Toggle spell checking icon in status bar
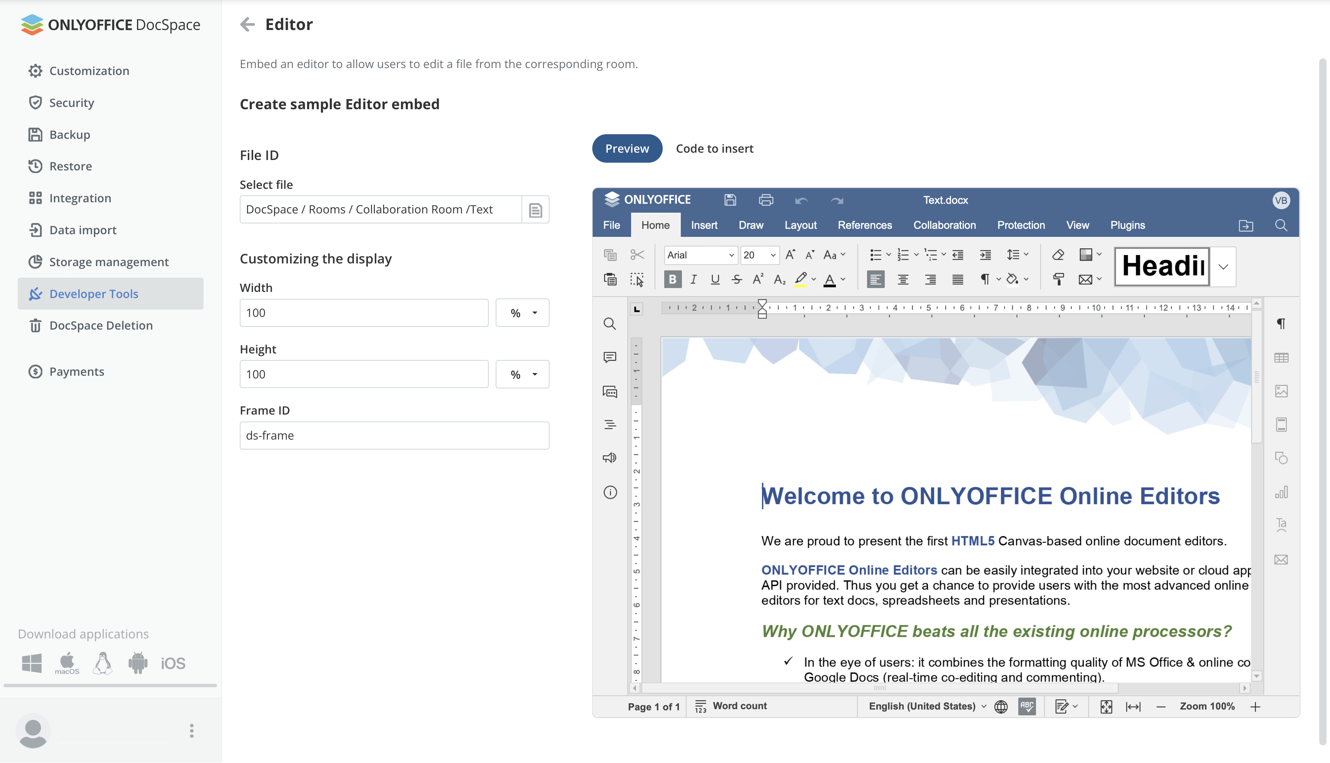This screenshot has width=1330, height=763. [1026, 706]
